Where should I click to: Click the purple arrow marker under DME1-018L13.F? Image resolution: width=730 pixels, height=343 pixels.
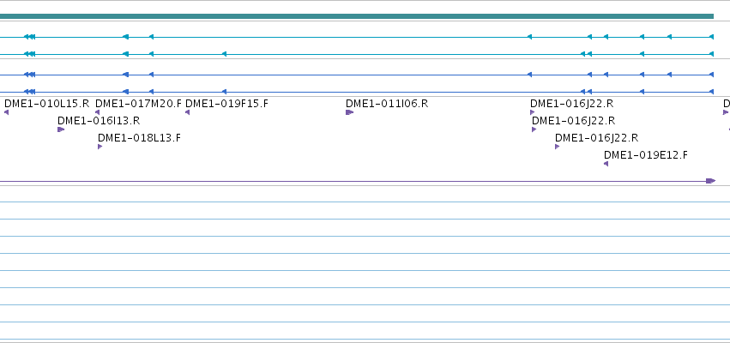pos(100,147)
